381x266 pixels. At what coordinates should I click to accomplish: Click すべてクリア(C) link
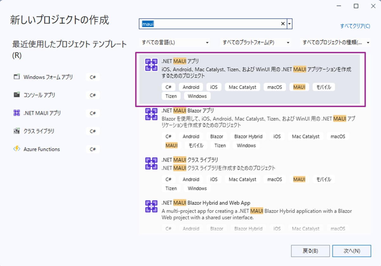point(355,26)
